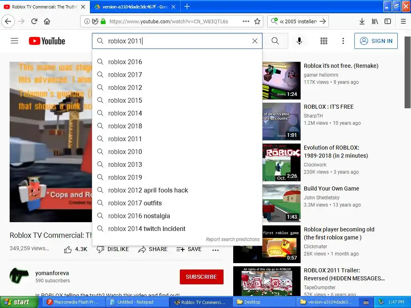Open the yomanforeva channel name link
This screenshot has width=411, height=308.
click(x=52, y=273)
